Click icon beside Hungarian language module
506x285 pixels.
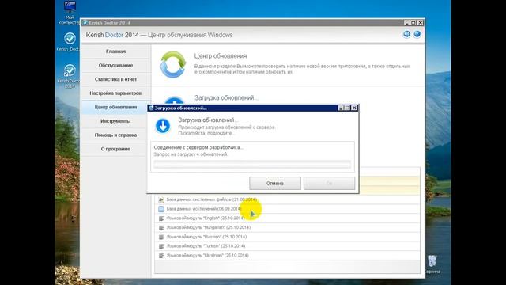(x=161, y=228)
